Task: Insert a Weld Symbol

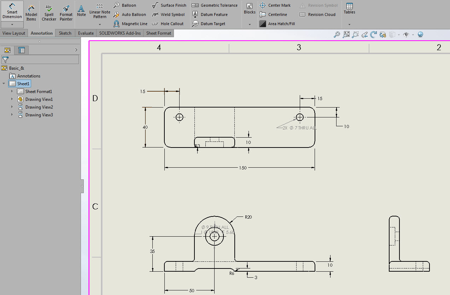Action: pyautogui.click(x=168, y=15)
